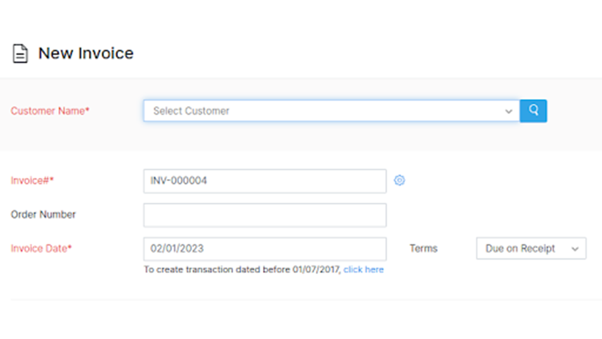602x339 pixels.
Task: Expand the Terms dropdown arrow
Action: tap(575, 249)
